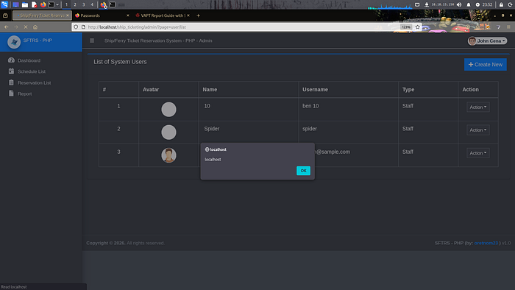Close the Passwords tab
This screenshot has width=515, height=290.
tap(128, 15)
